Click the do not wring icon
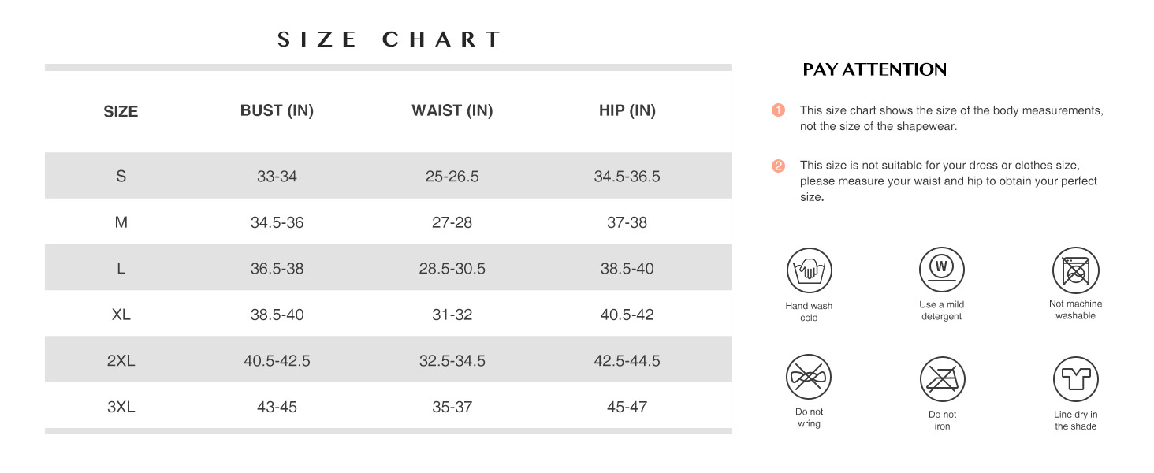 tap(809, 377)
